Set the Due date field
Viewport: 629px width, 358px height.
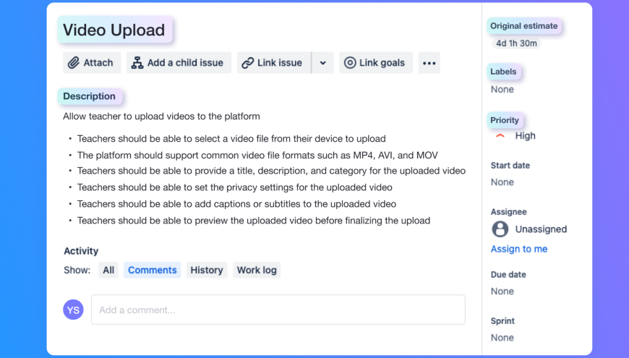point(502,291)
